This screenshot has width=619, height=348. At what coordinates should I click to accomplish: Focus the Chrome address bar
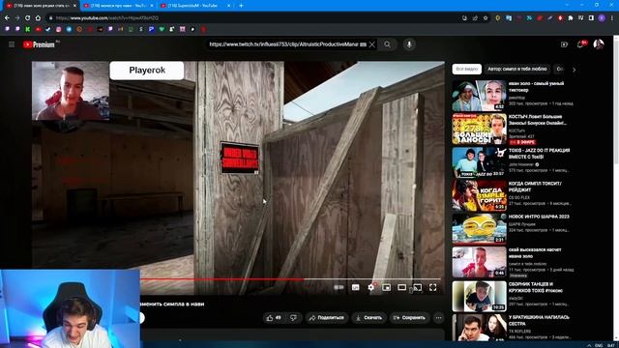point(252,17)
